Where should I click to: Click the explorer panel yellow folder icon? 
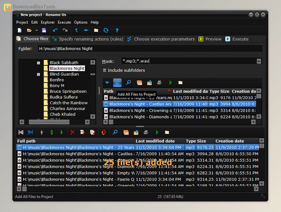[x=181, y=83]
